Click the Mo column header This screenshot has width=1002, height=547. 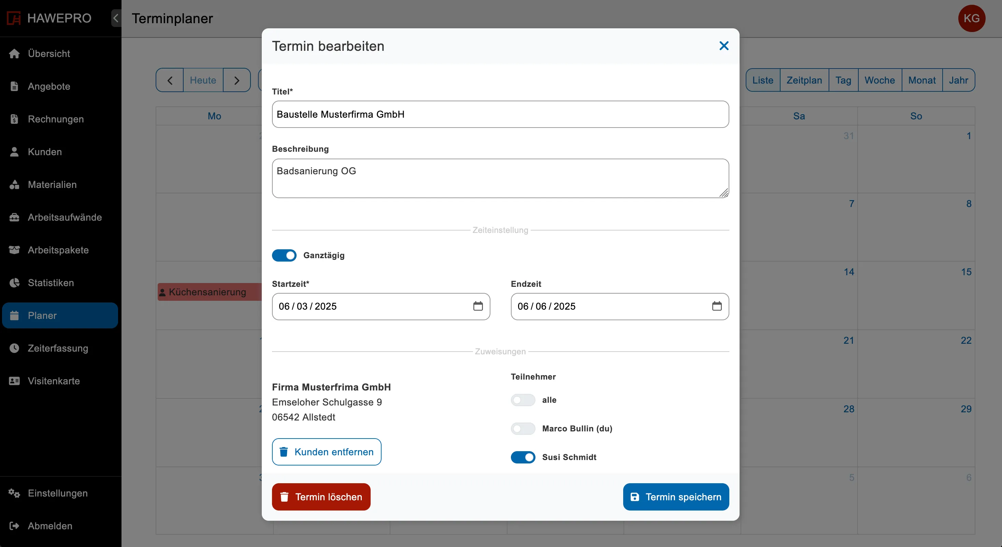214,116
